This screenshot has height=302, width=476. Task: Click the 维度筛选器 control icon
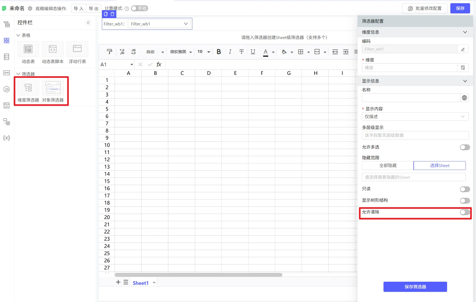(28, 88)
